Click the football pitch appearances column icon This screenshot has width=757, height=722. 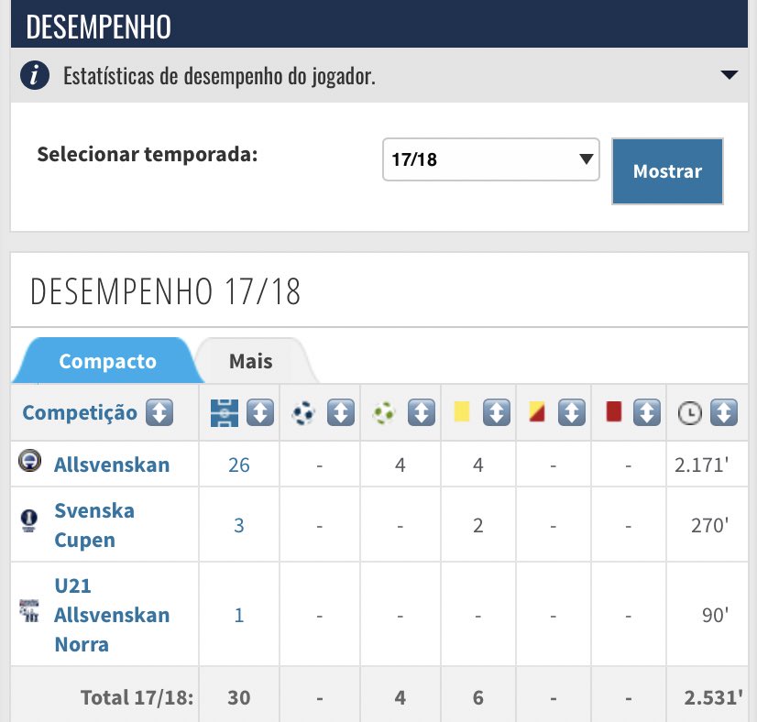[x=224, y=413]
